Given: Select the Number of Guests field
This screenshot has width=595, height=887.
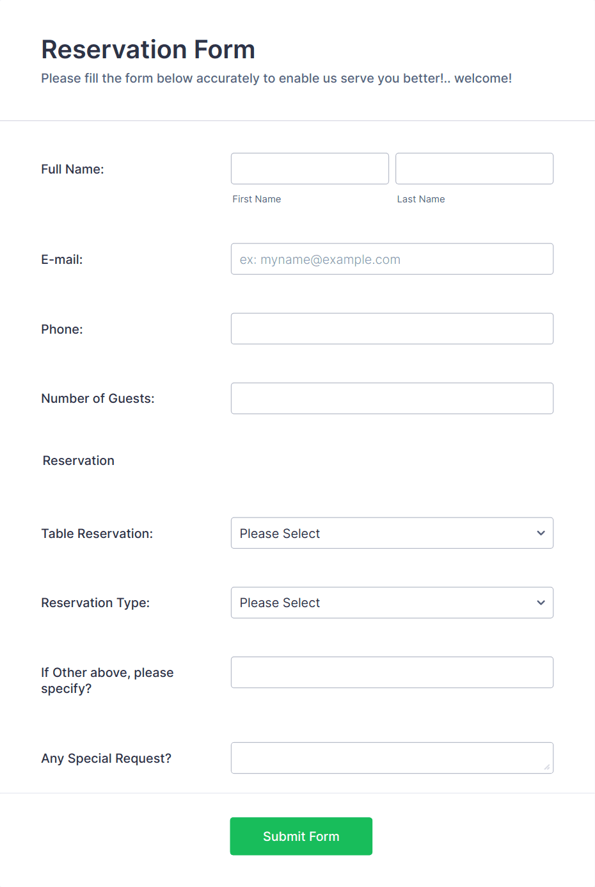Looking at the screenshot, I should click(392, 398).
